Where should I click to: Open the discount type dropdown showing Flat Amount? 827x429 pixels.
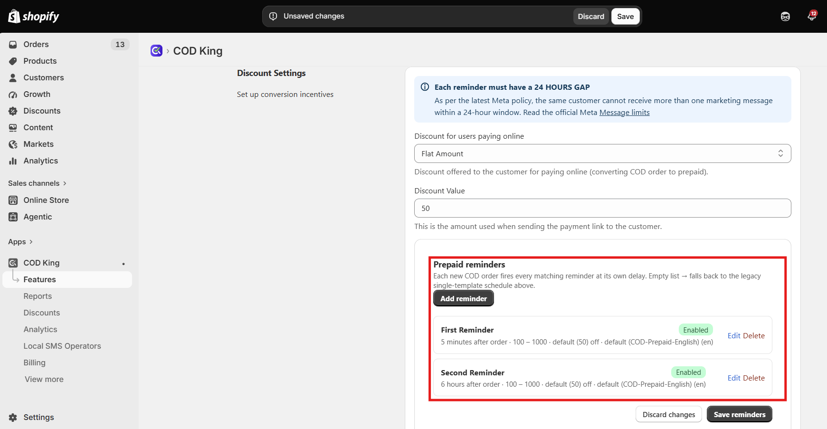coord(602,153)
